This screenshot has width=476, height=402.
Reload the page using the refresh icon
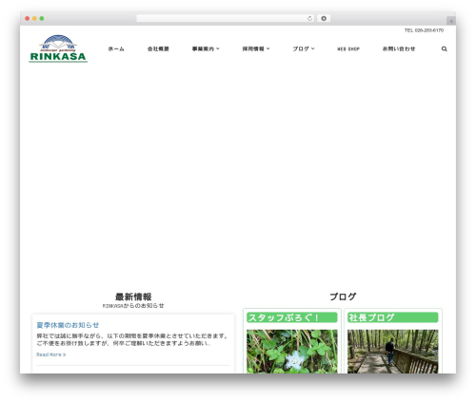pos(309,19)
